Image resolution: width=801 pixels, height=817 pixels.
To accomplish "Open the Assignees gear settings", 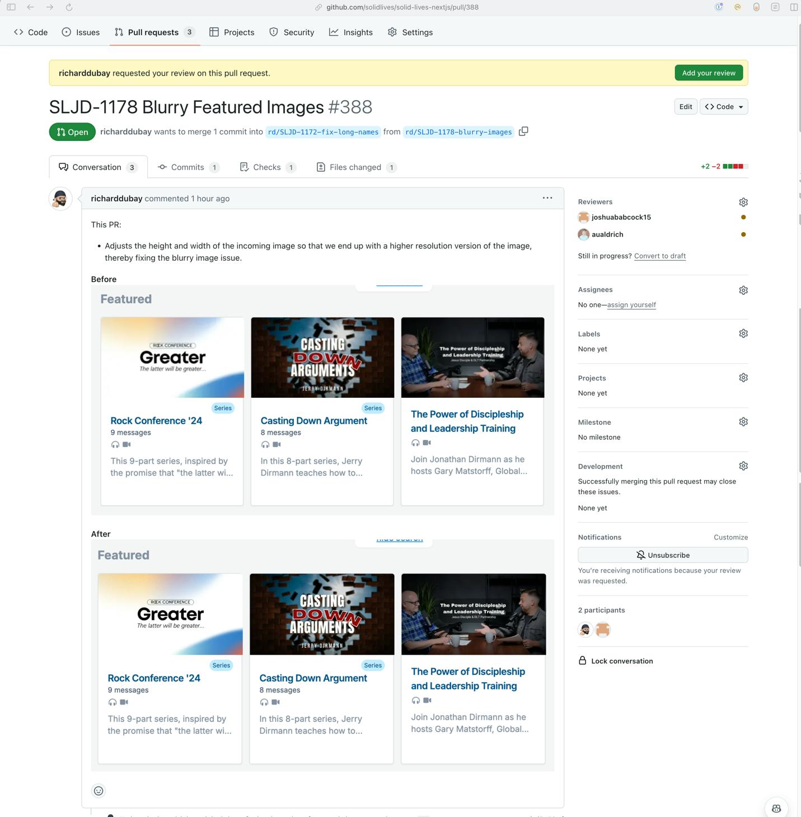I will 743,290.
